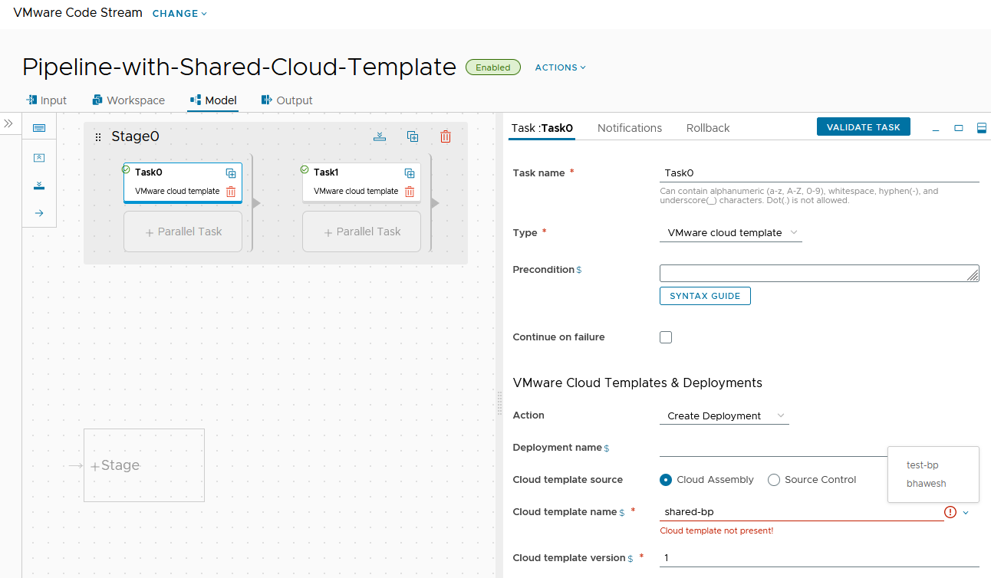
Task: Switch to the Model tab
Action: [x=213, y=100]
